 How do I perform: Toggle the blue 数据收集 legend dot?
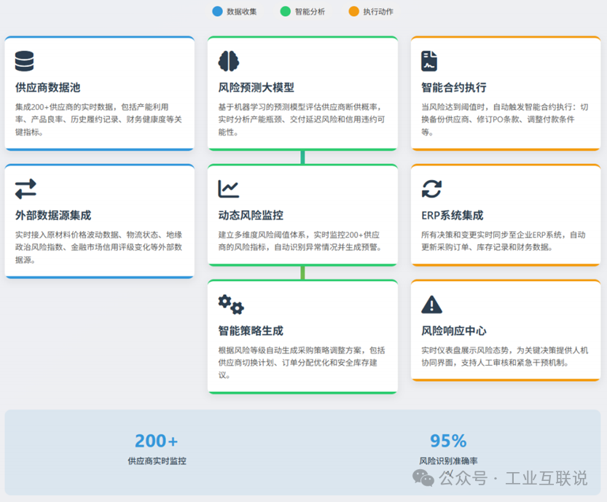[x=216, y=12]
